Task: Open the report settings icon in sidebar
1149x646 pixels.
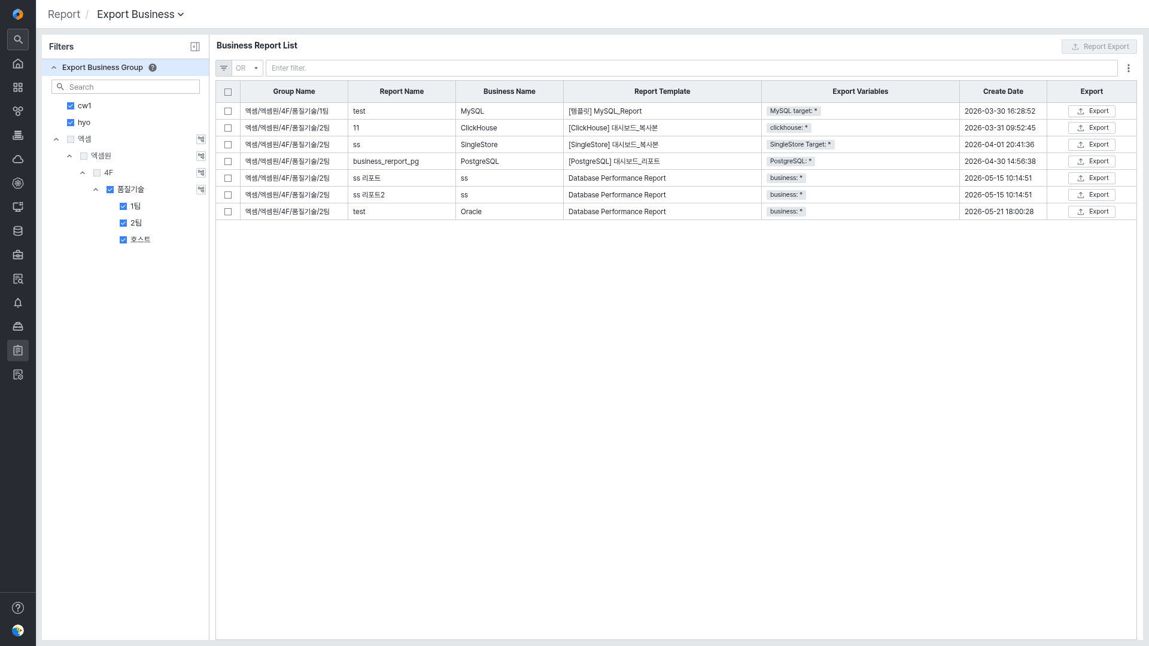Action: 18,374
